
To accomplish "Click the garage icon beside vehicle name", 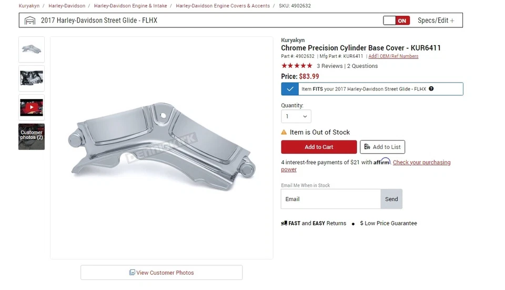I will (30, 21).
